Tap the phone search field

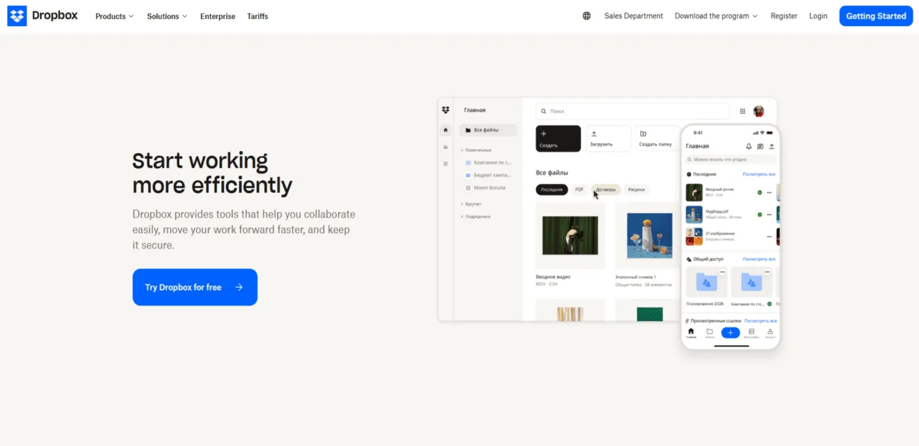pos(731,159)
